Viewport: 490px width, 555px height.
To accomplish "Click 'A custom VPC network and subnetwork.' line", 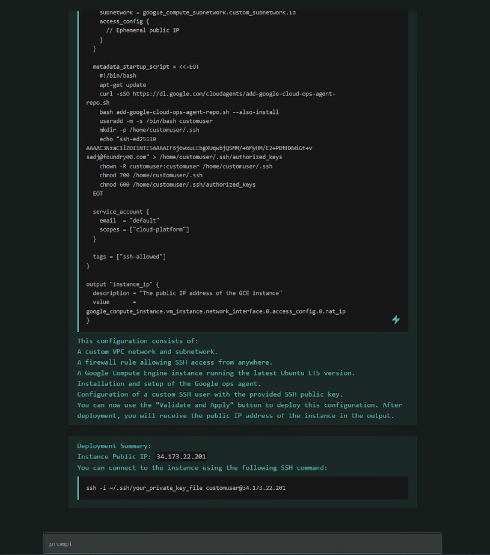I will click(147, 351).
